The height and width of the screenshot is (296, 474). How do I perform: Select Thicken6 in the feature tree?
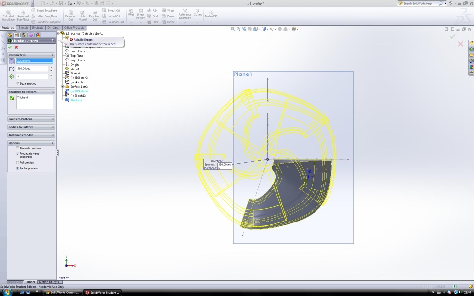click(x=76, y=100)
